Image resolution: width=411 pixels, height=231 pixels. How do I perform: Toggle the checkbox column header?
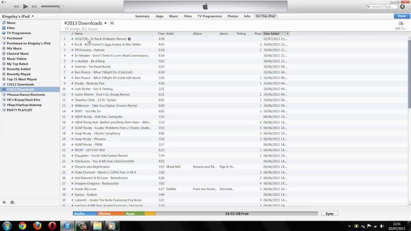[x=72, y=34]
